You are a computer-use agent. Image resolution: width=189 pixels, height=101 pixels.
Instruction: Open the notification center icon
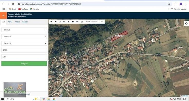click(x=184, y=99)
